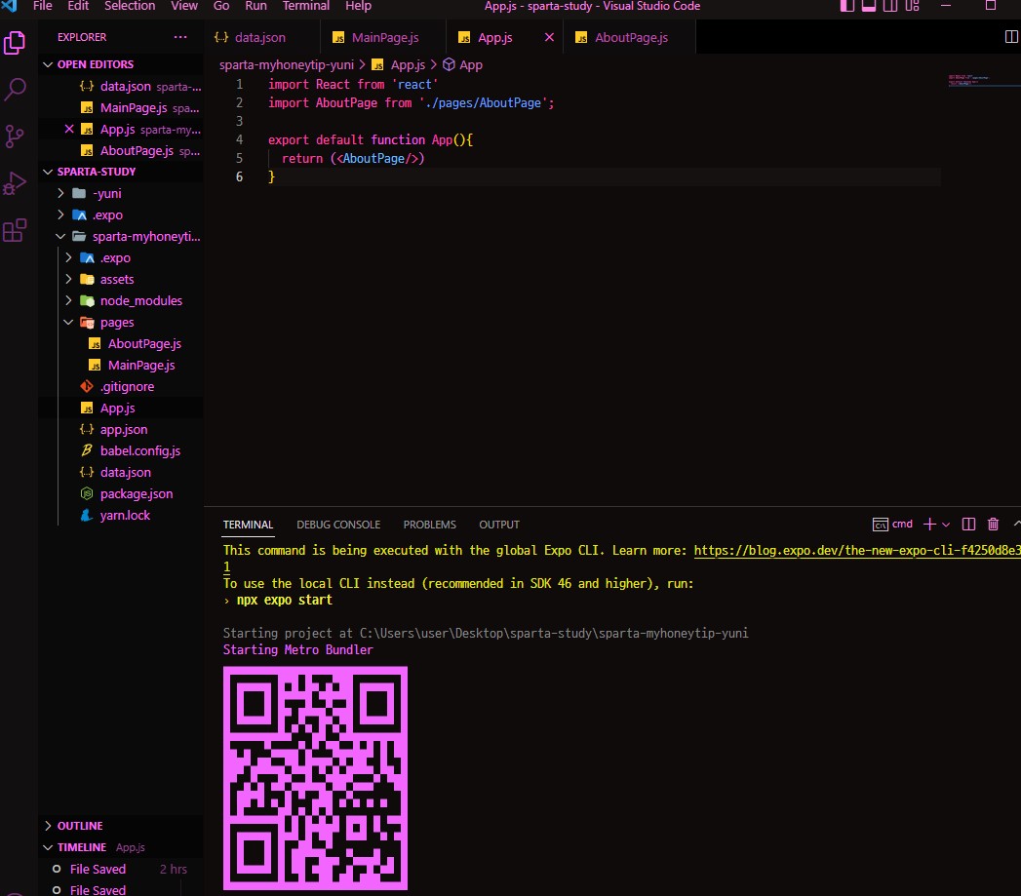
Task: Open the Run menu
Action: point(255,6)
